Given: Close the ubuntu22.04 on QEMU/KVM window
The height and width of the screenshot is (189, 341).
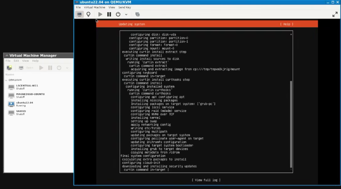Looking at the screenshot, I should point(338,2).
